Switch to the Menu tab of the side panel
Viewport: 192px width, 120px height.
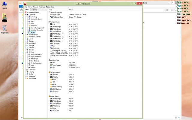coord(27,10)
